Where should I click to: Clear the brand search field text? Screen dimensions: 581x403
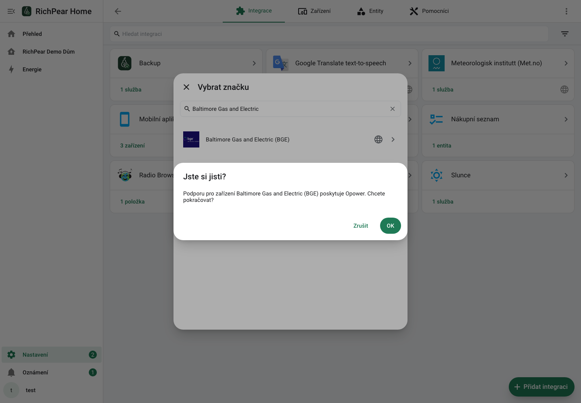click(x=393, y=109)
